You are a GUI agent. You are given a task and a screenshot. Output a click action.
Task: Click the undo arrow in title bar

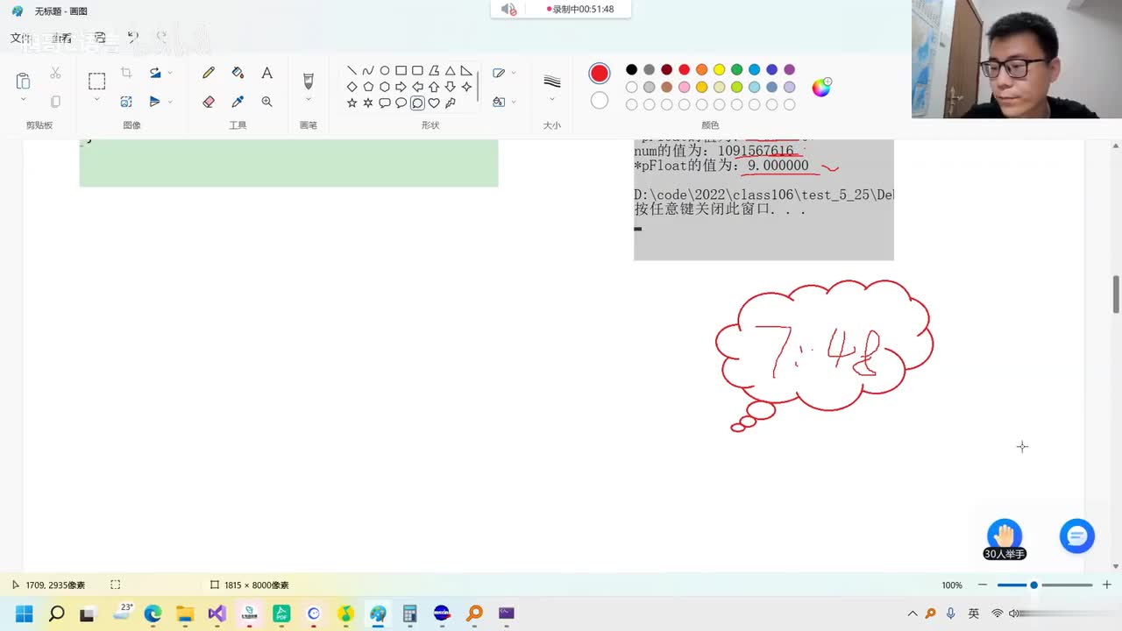pos(132,37)
